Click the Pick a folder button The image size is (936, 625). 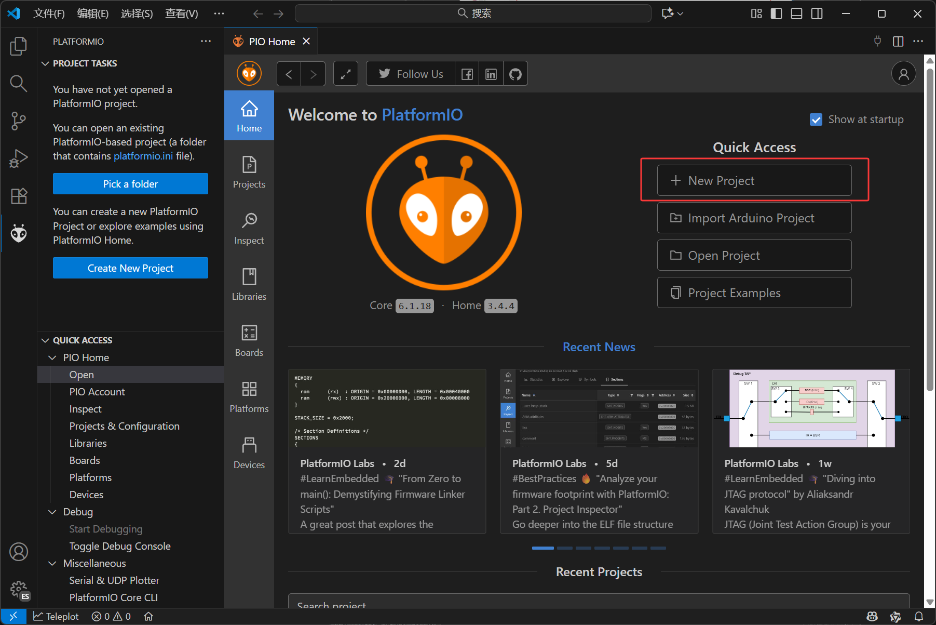[130, 184]
